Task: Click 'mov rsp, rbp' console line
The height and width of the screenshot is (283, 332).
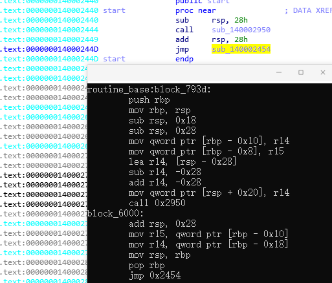Action: pyautogui.click(x=160, y=255)
